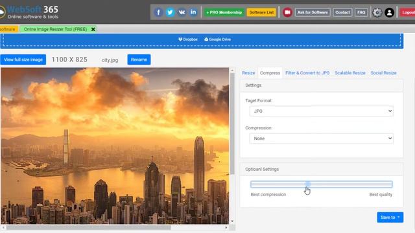Share via the Twitter icon
The width and height of the screenshot is (415, 233).
coord(170,12)
